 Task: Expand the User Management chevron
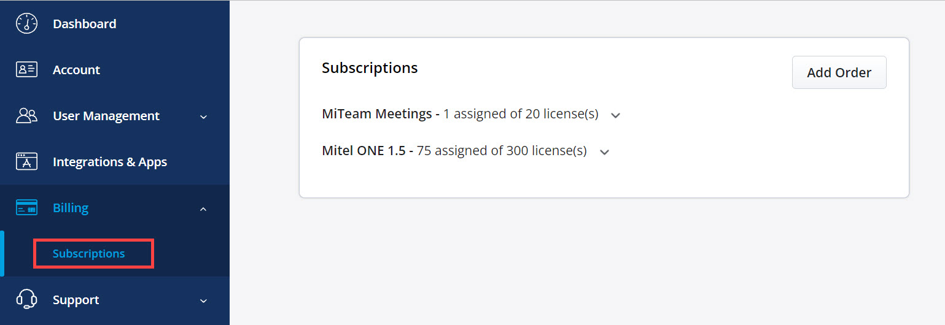(204, 117)
